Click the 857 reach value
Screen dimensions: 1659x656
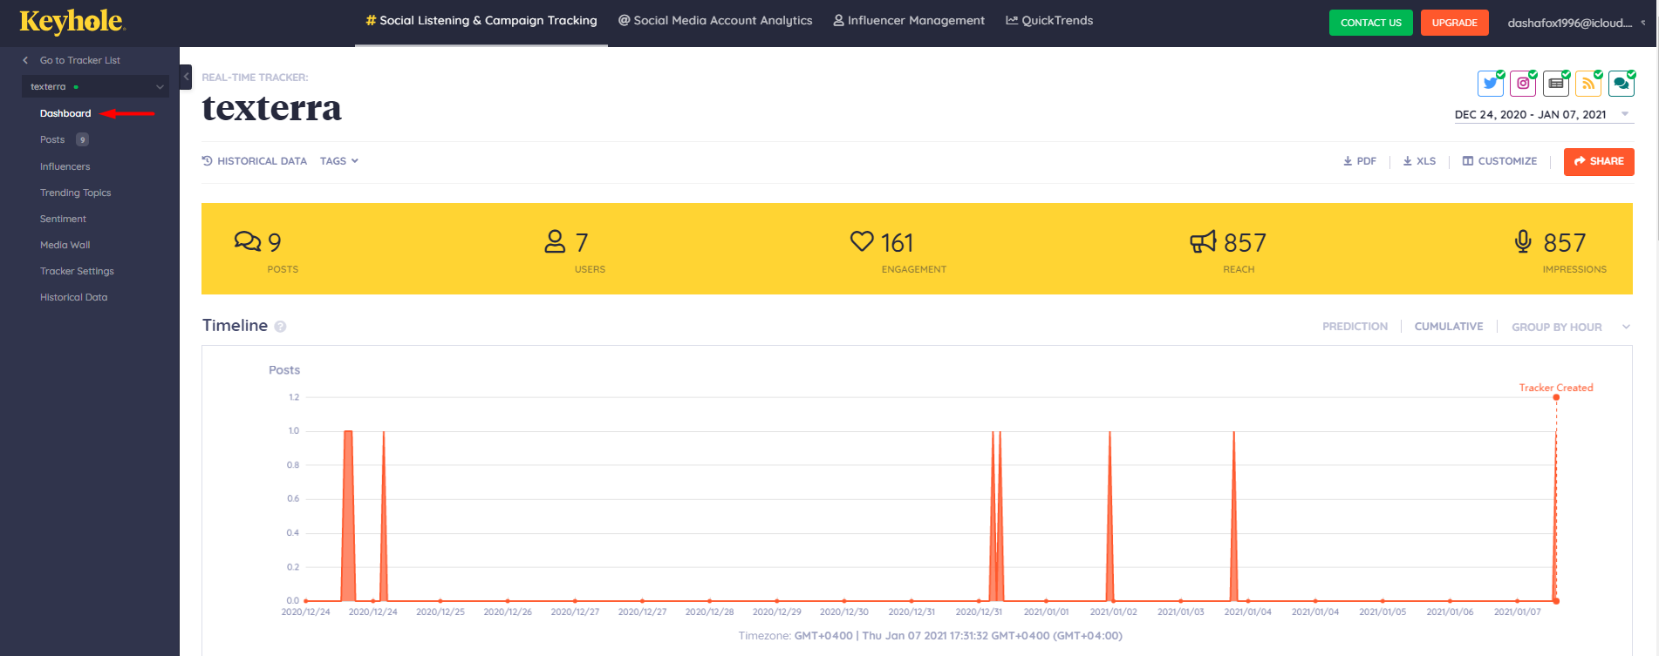[1245, 242]
